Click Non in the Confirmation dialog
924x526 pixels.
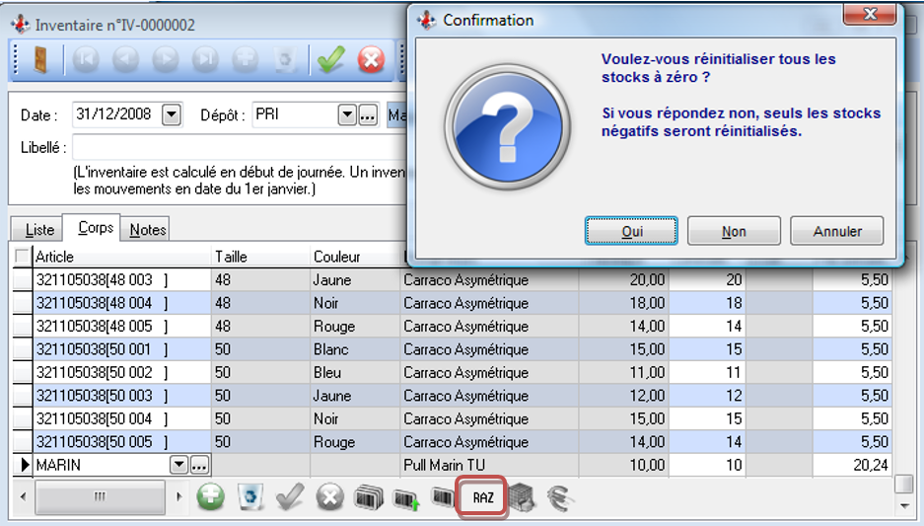click(734, 231)
